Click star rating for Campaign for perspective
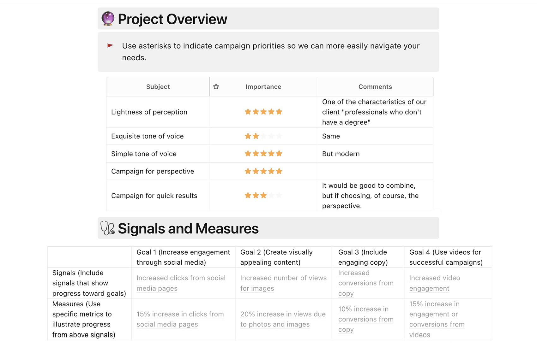The height and width of the screenshot is (347, 537). coord(263,171)
